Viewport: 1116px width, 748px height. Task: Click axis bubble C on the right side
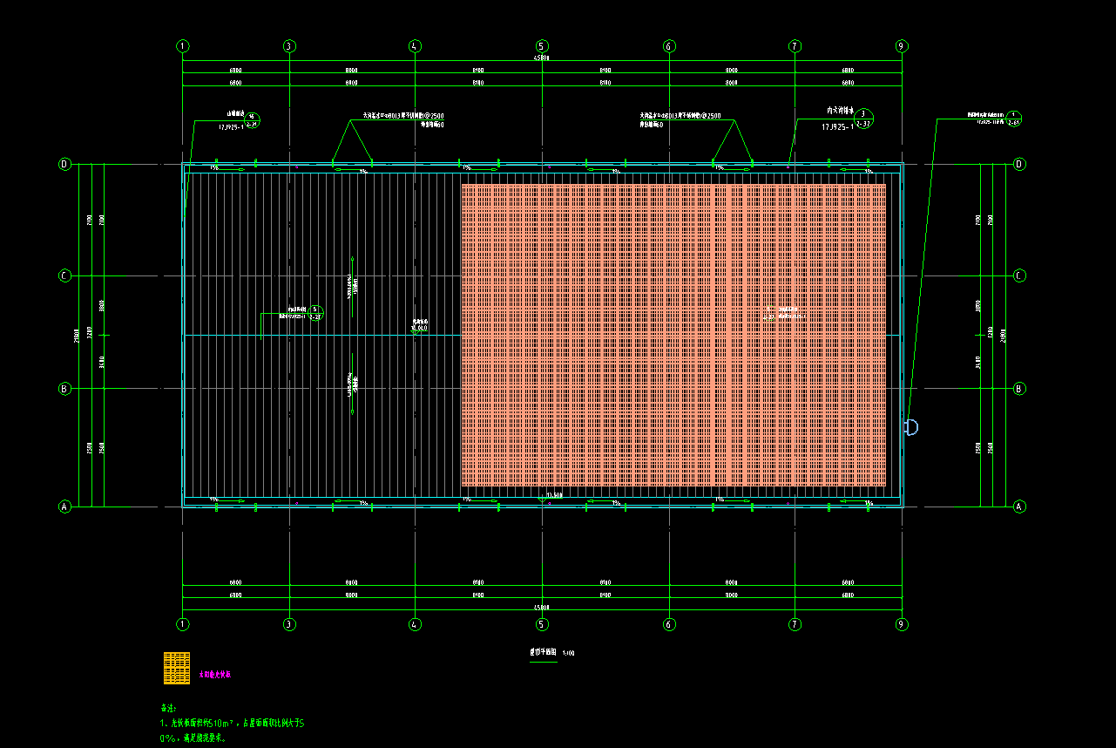point(1019,276)
